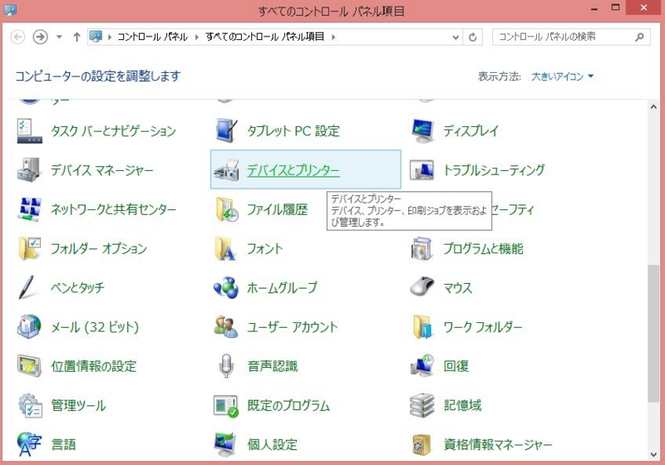Image resolution: width=665 pixels, height=465 pixels.
Task: Click the 位置情報の設定 label
Action: [94, 366]
